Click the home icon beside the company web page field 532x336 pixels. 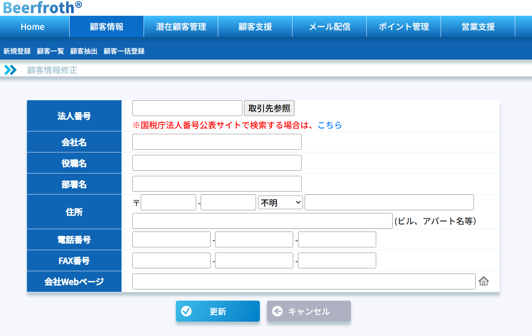[x=483, y=281]
